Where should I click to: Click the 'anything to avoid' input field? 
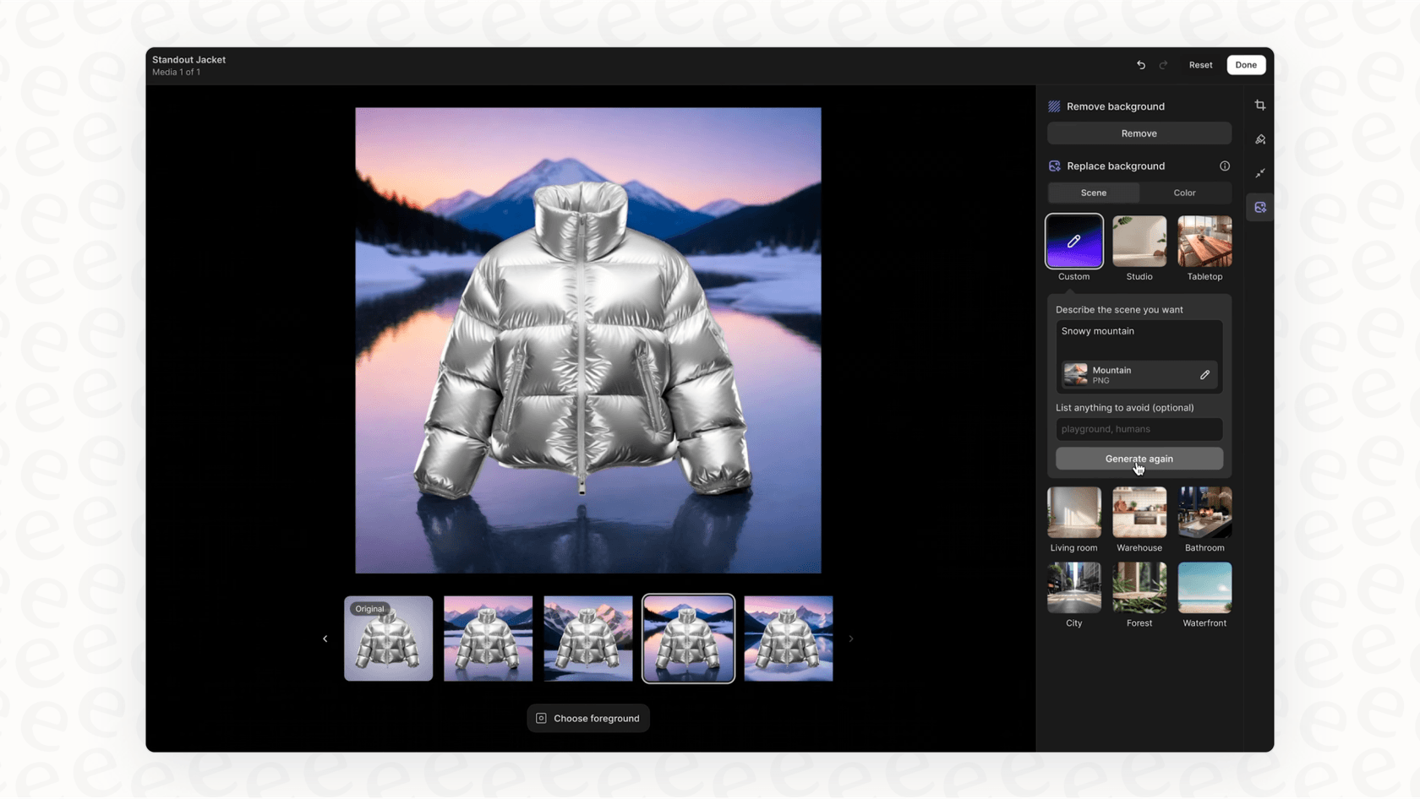(1139, 429)
